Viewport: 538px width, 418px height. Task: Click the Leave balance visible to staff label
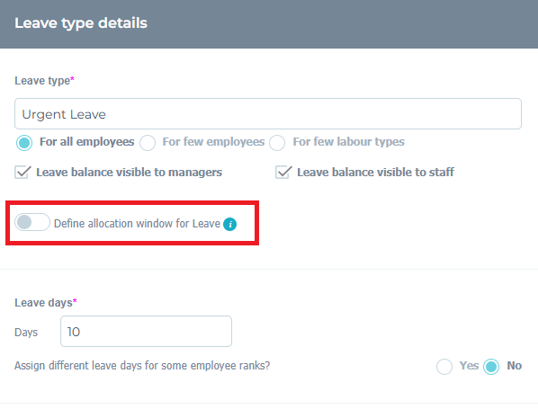point(376,172)
